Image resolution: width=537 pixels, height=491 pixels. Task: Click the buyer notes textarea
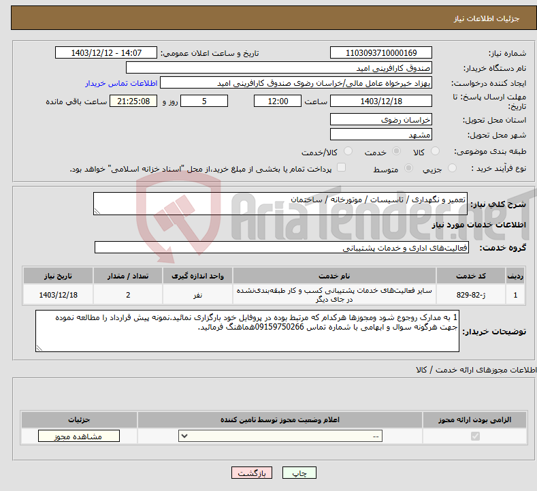click(247, 331)
